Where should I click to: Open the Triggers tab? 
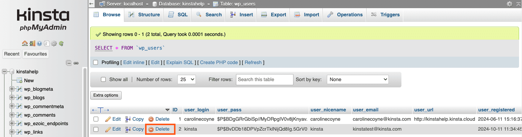(x=385, y=15)
